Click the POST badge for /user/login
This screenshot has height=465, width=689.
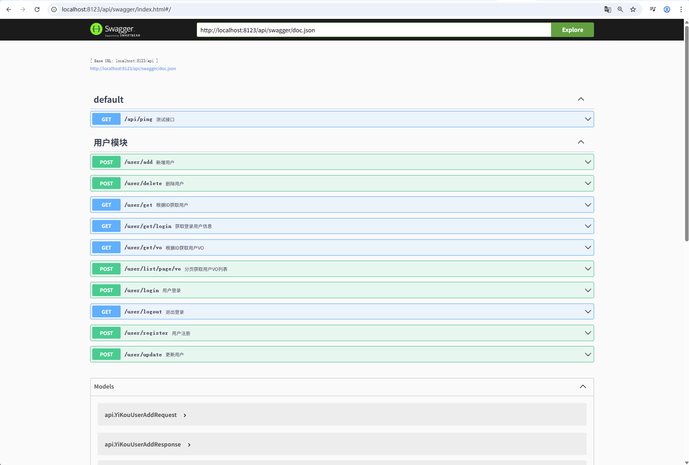point(106,290)
